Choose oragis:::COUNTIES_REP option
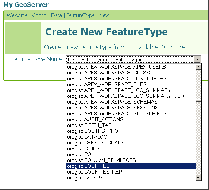Image resolution: width=209 pixels, height=190 pixels. (x=131, y=172)
